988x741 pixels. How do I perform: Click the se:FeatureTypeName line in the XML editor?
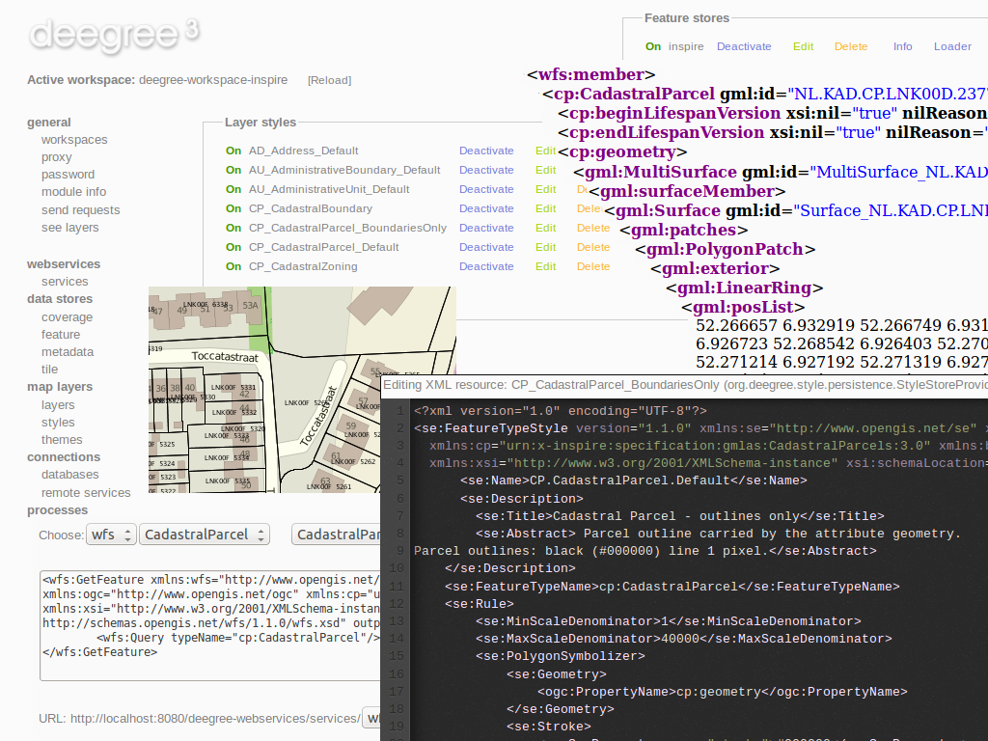pyautogui.click(x=672, y=587)
